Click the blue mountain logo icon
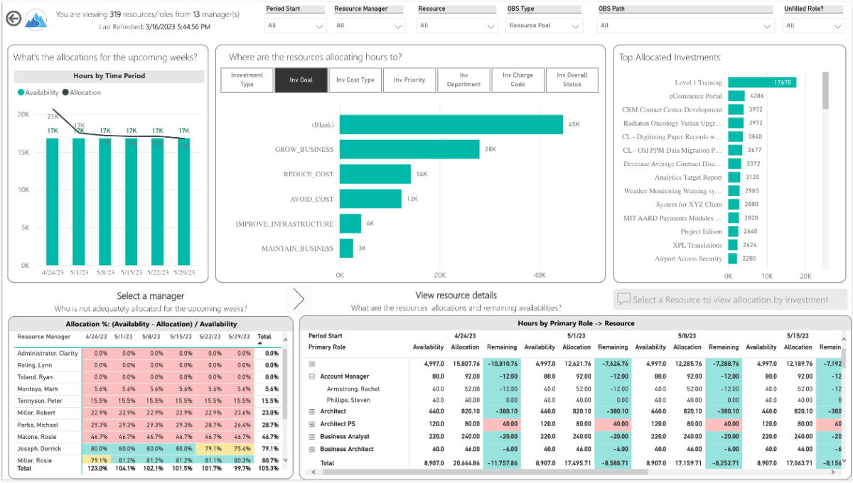Viewport: 853px width, 483px height. coord(36,19)
